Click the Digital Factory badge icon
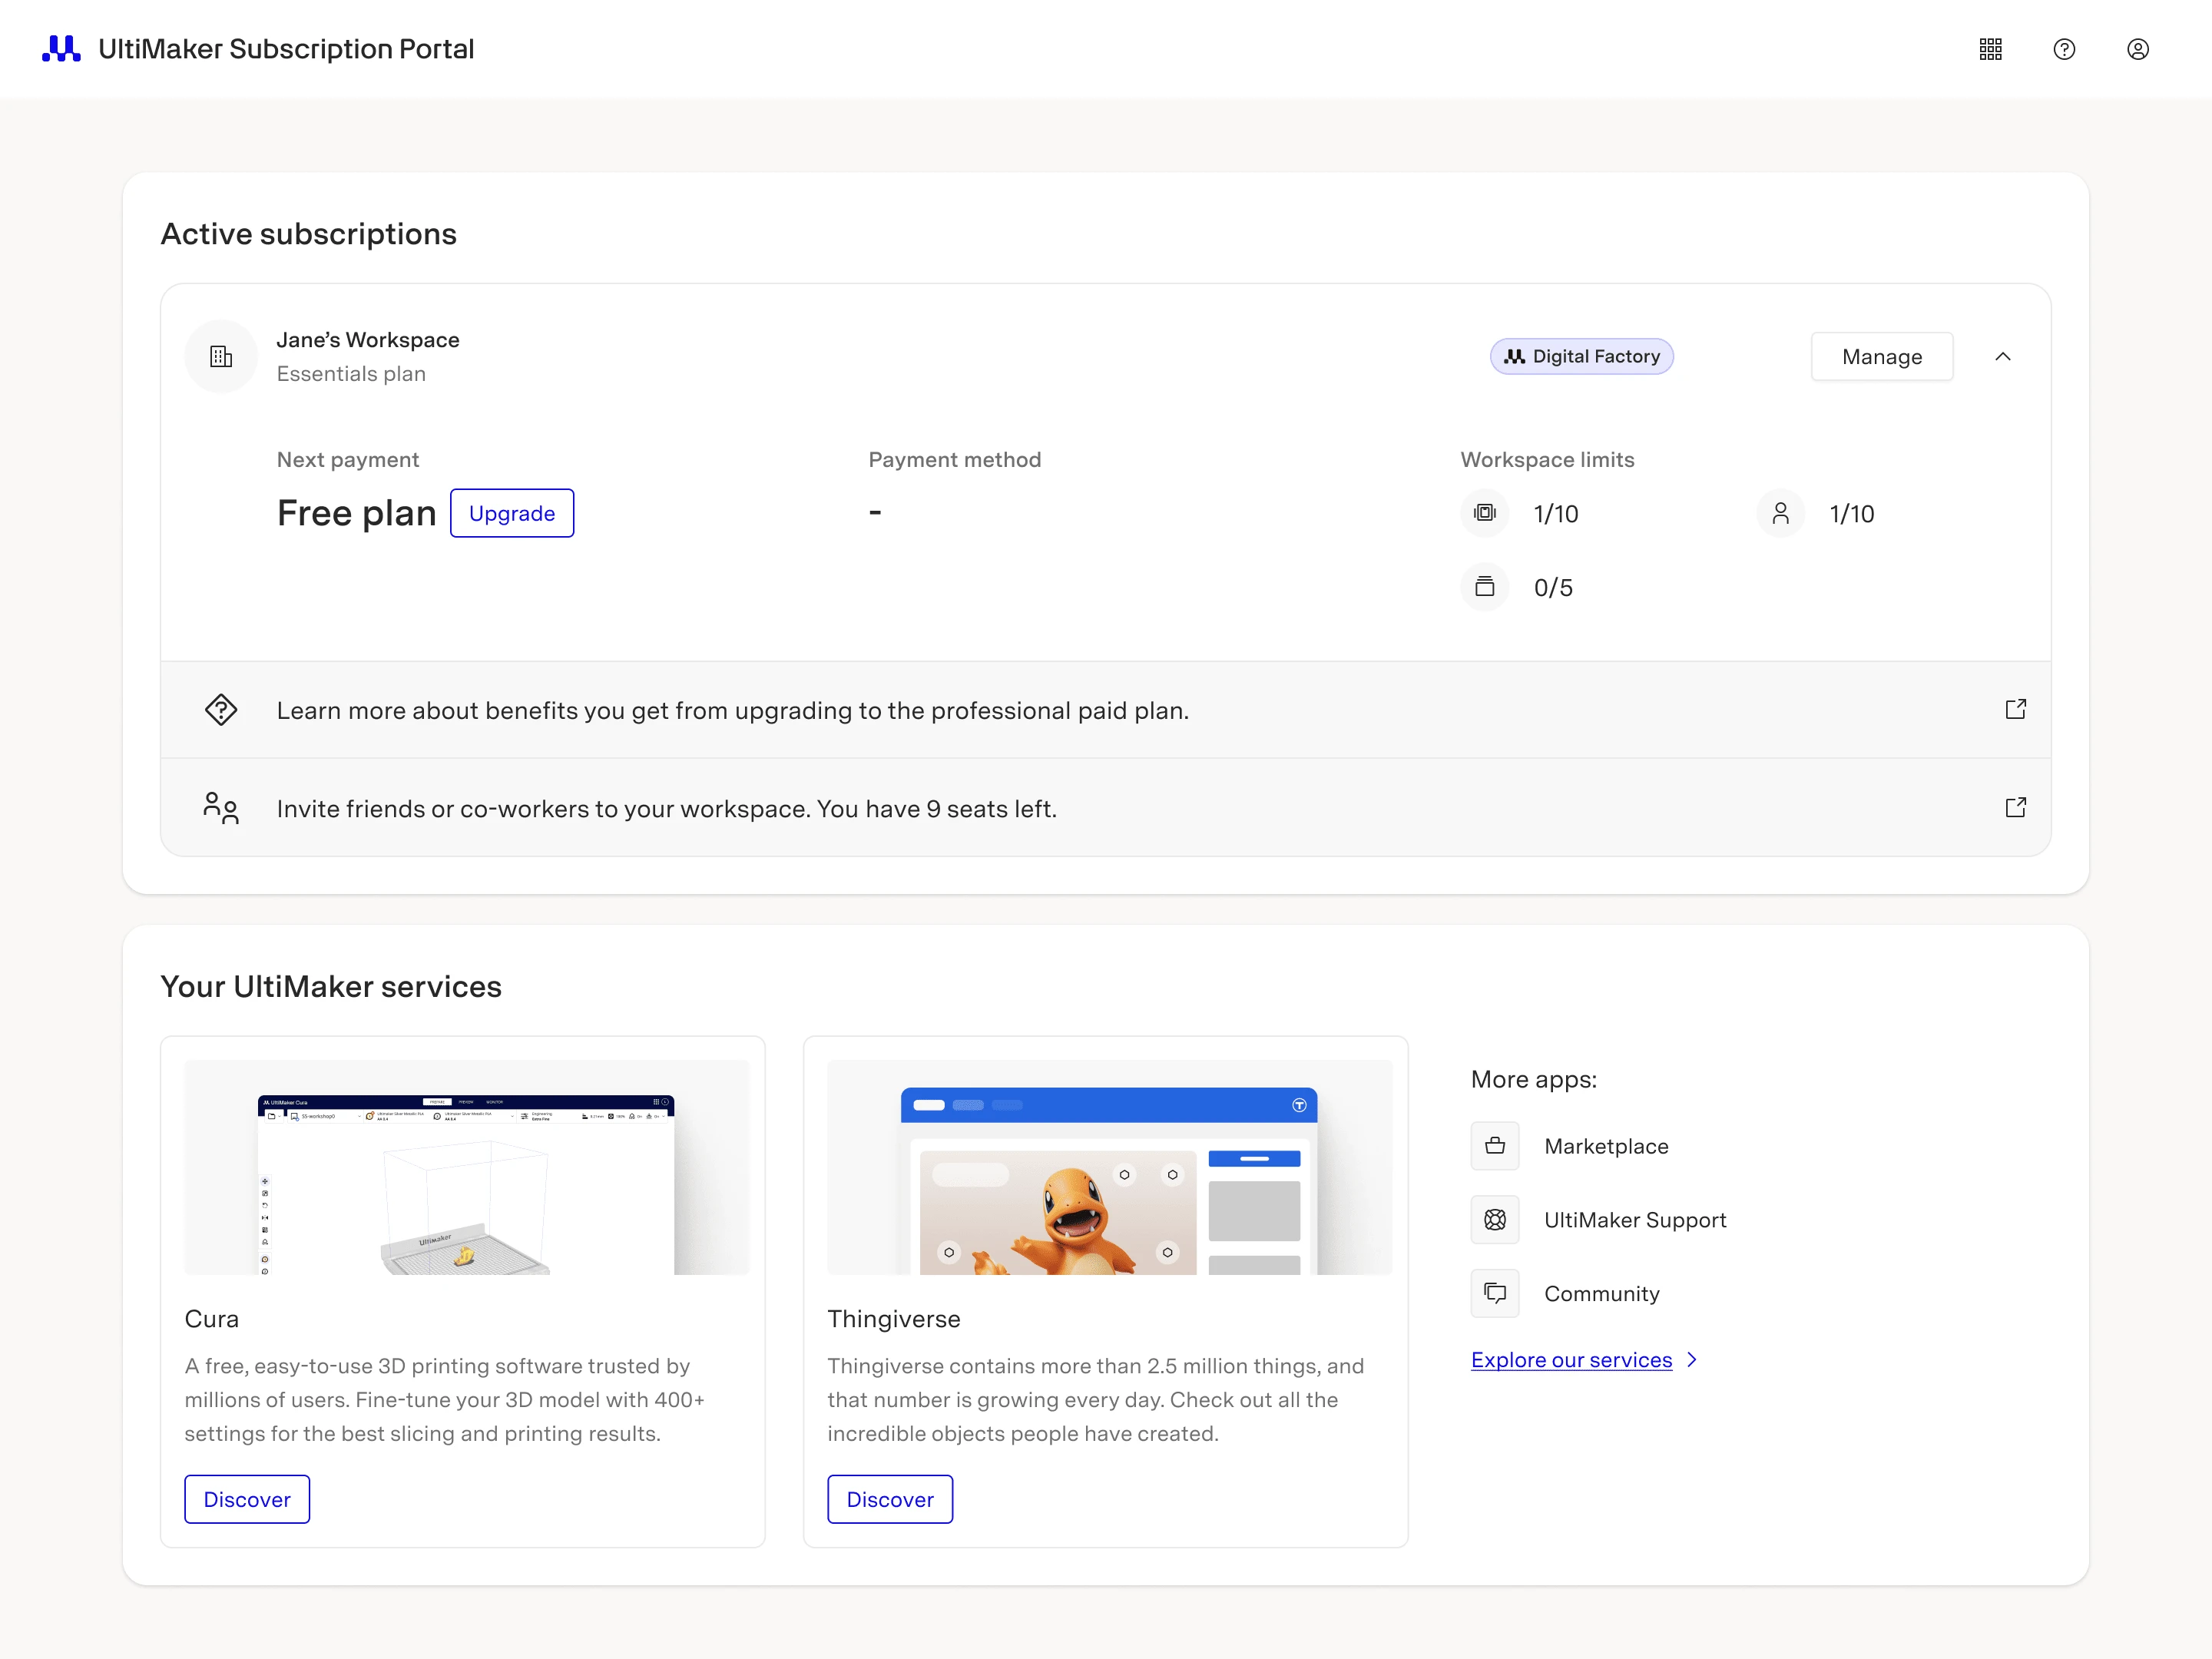This screenshot has width=2212, height=1659. [1514, 356]
